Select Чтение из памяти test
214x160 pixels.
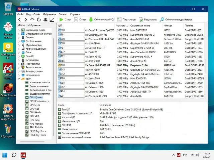[x=39, y=82]
